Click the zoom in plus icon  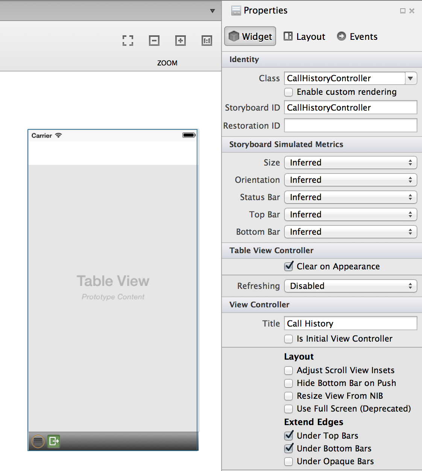pos(181,41)
